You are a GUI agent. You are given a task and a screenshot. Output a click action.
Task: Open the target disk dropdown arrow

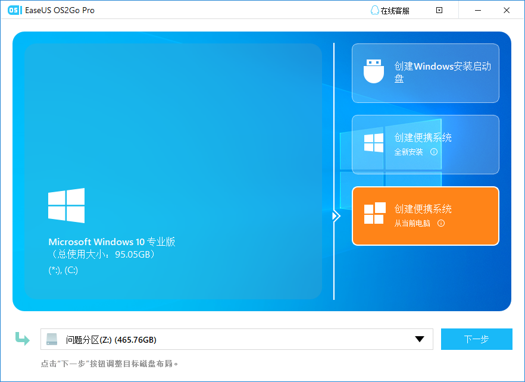point(421,339)
